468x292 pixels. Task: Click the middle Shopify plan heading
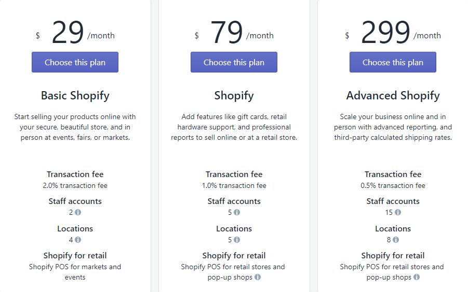234,96
